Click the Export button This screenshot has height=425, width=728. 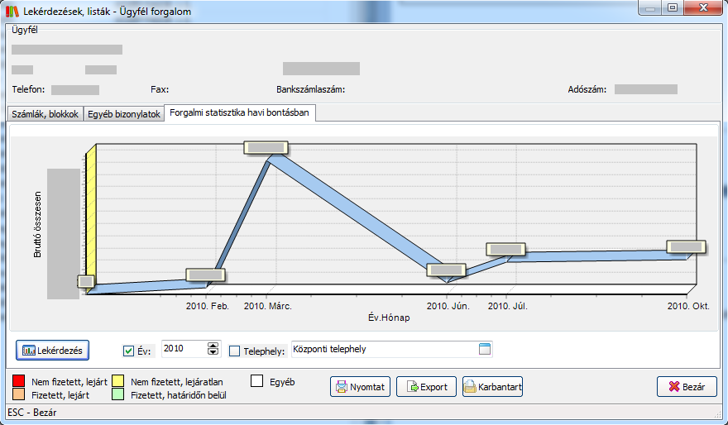pyautogui.click(x=426, y=386)
